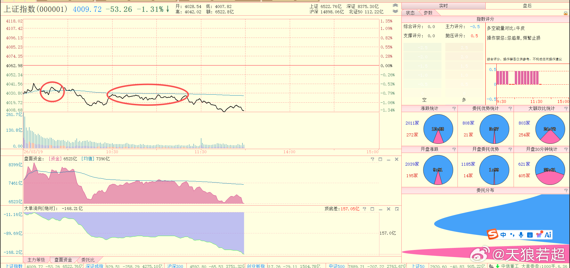Toggle Chinese/English mode in the input method bar

[503, 235]
